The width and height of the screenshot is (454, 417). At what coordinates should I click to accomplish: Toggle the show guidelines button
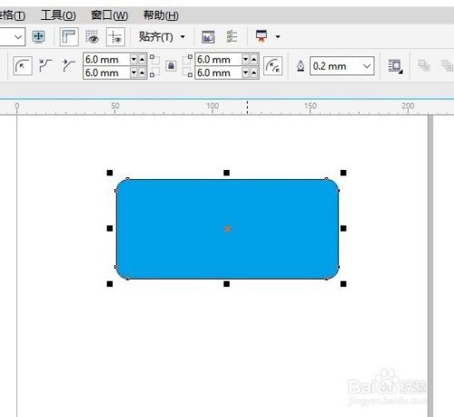[115, 36]
